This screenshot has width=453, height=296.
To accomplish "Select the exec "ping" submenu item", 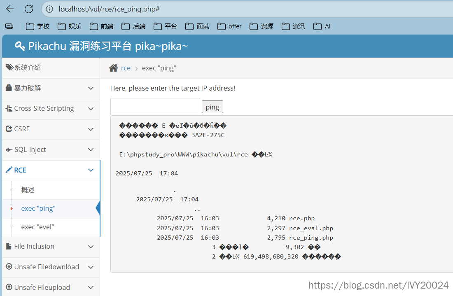I will pos(38,208).
